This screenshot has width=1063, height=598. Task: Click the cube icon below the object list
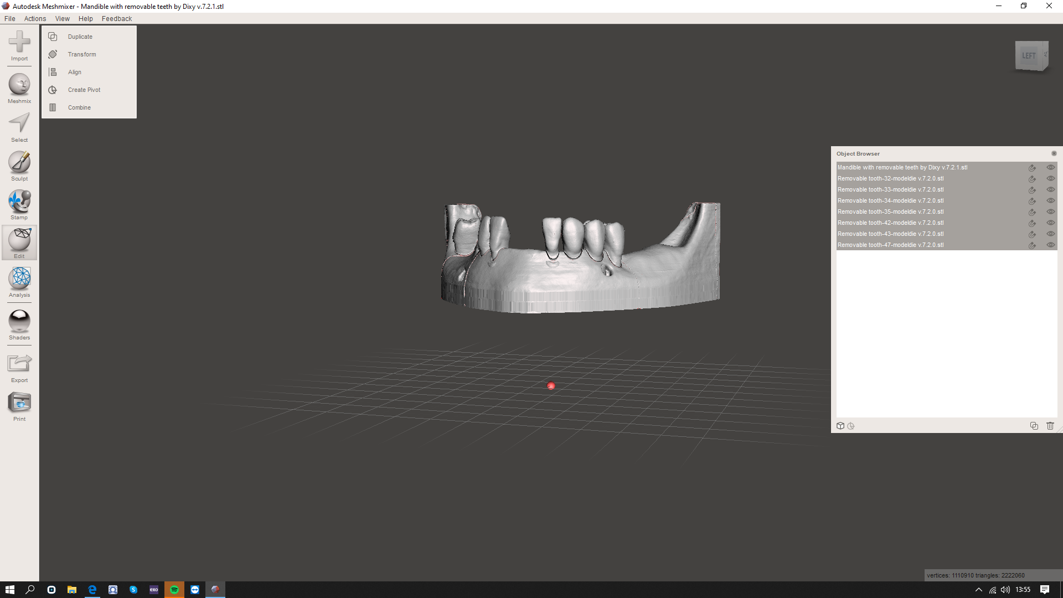(x=840, y=426)
